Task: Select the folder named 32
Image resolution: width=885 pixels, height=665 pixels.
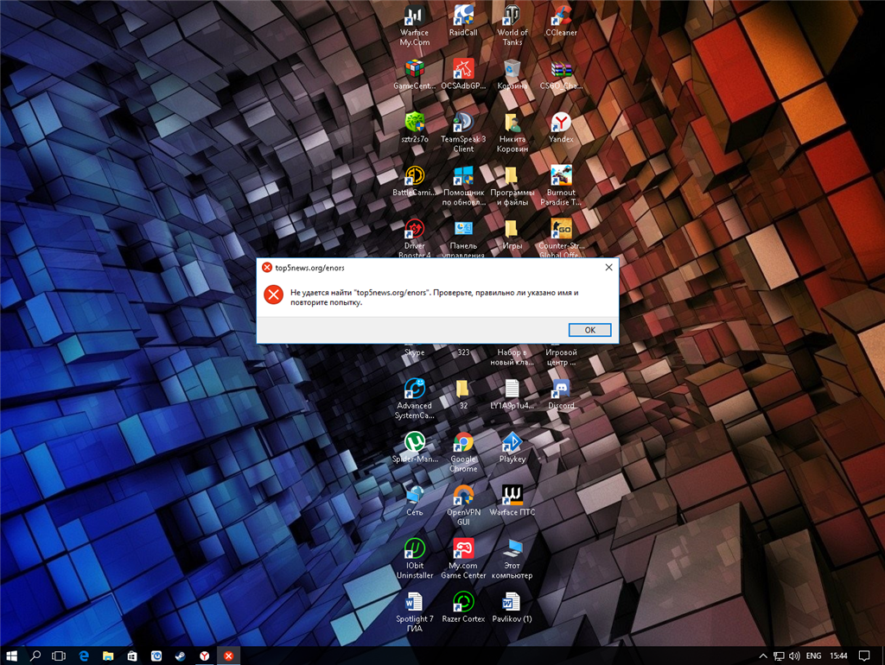Action: (x=463, y=394)
